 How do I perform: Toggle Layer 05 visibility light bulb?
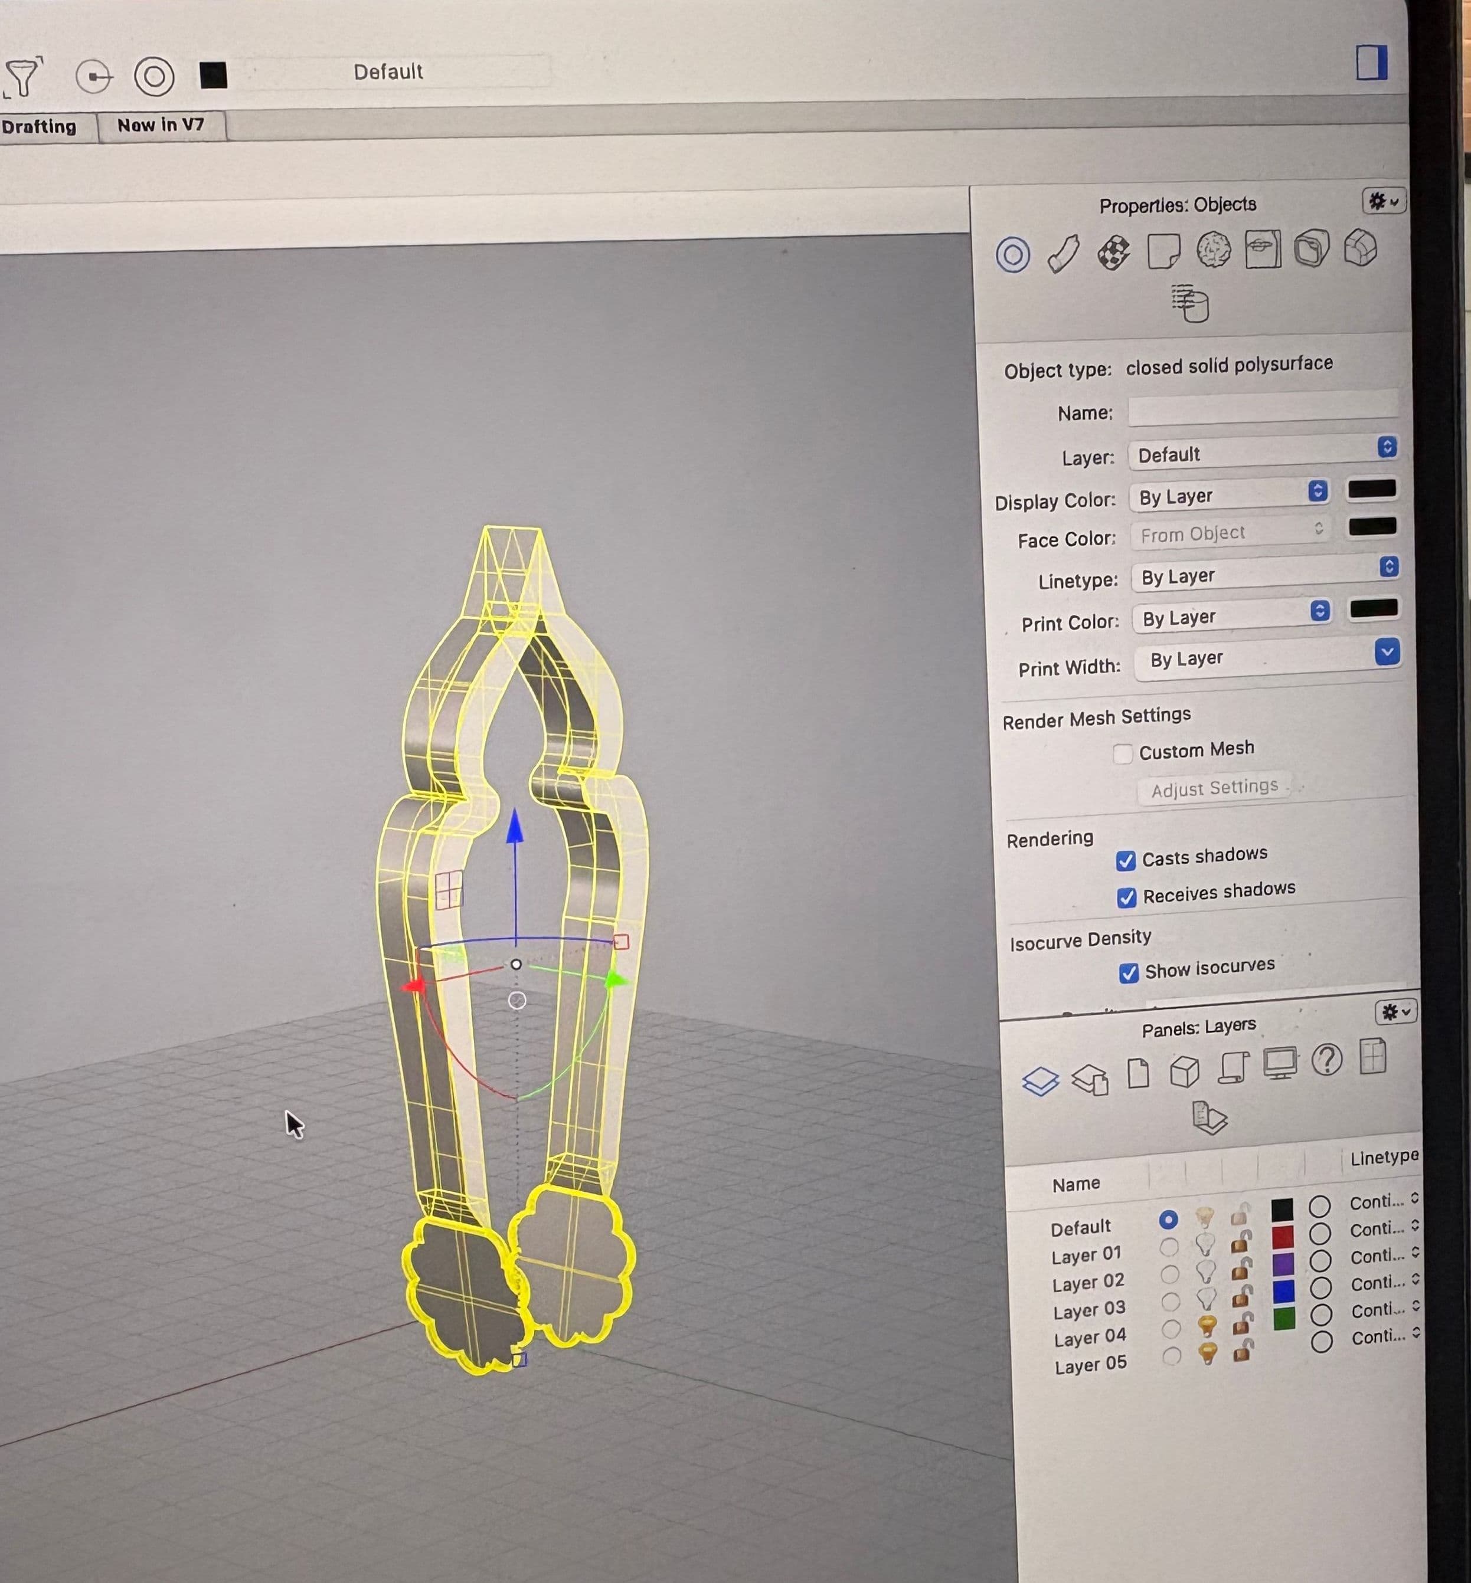click(1208, 1353)
